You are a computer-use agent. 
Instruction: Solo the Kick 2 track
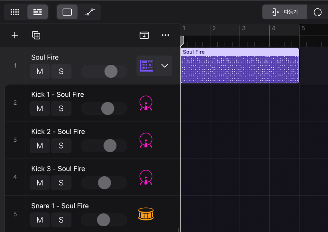[61, 146]
